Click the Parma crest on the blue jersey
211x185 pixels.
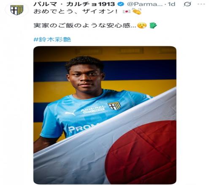click(x=114, y=106)
